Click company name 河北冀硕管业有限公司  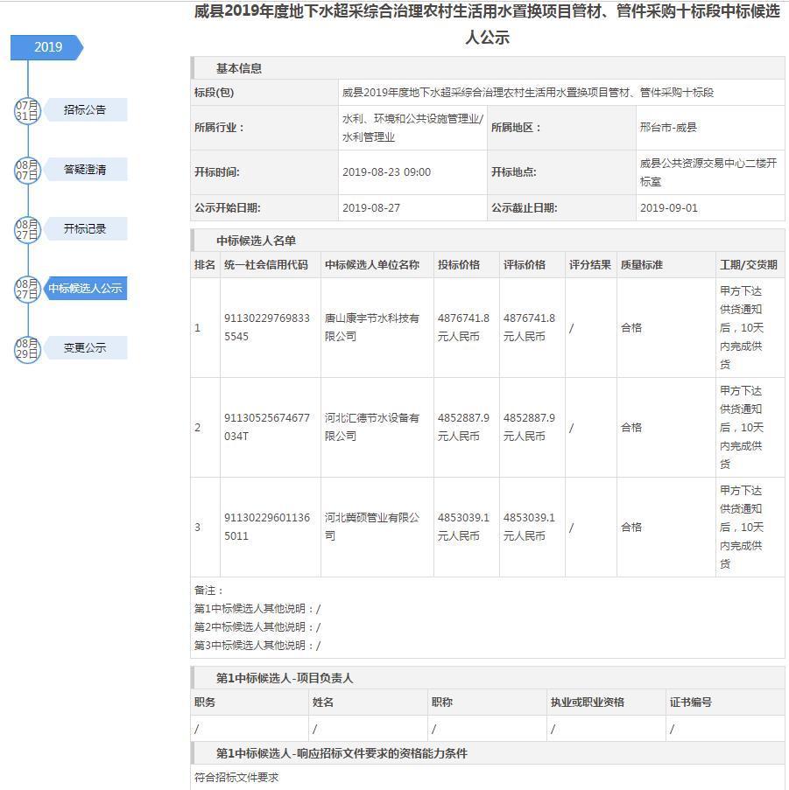pyautogui.click(x=371, y=527)
